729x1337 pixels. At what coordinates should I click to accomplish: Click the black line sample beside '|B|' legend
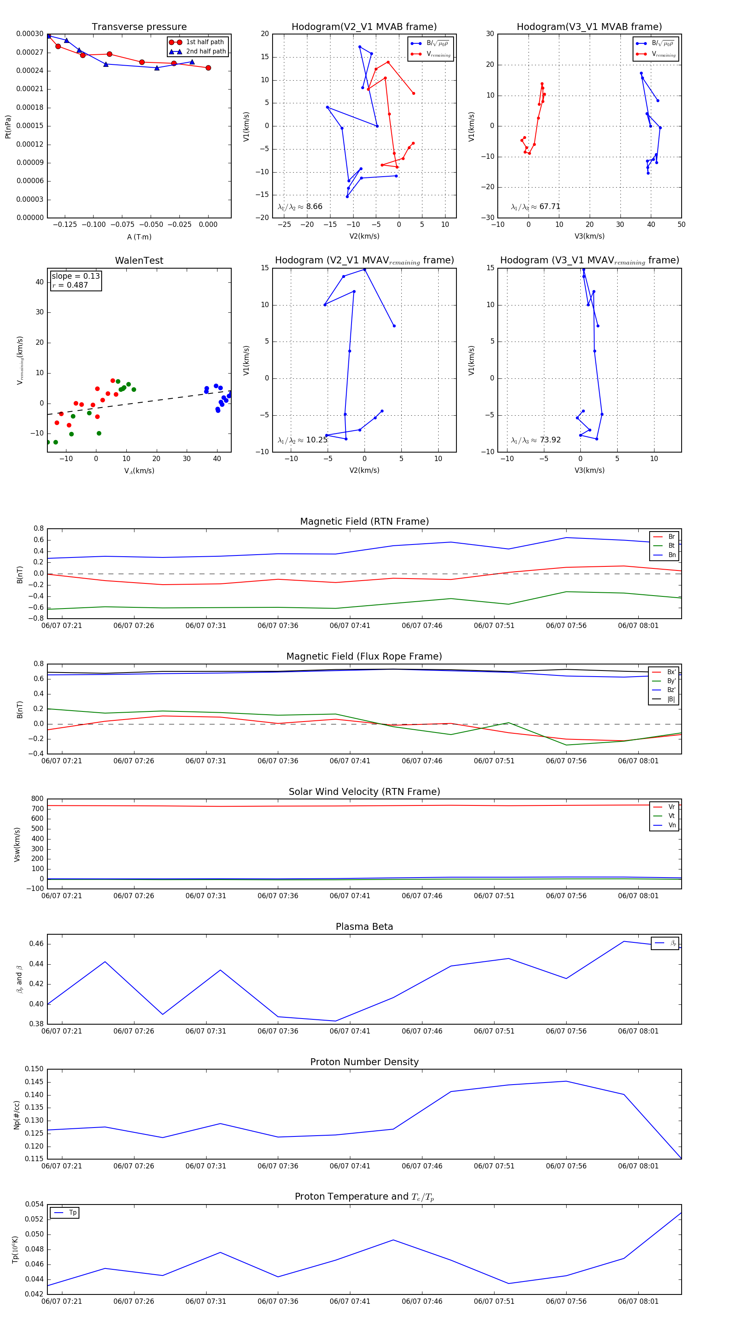coord(657,699)
